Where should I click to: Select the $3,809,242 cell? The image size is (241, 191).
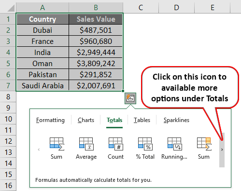pos(96,64)
